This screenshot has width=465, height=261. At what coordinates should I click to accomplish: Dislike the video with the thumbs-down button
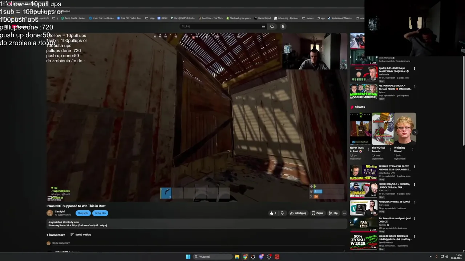coord(282,213)
